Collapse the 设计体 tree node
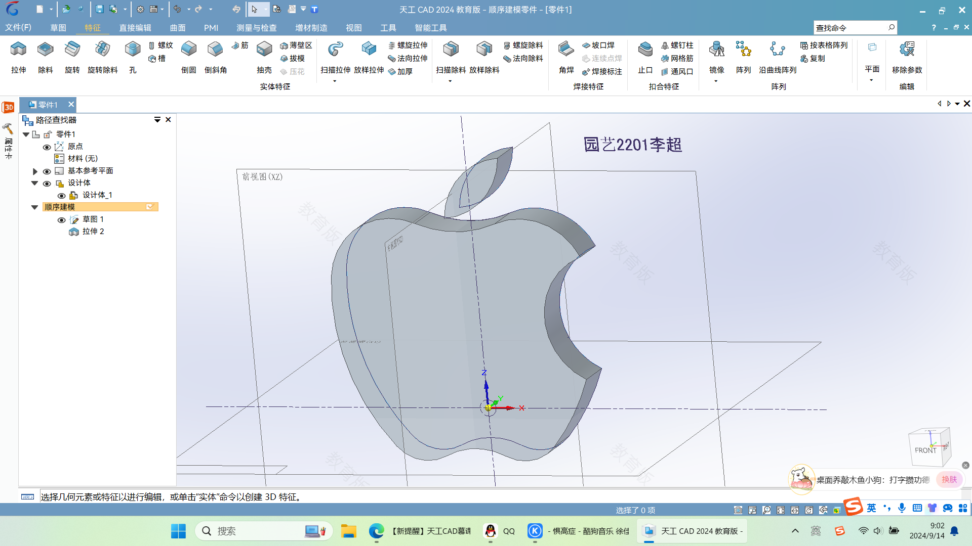This screenshot has width=972, height=546. tap(34, 183)
